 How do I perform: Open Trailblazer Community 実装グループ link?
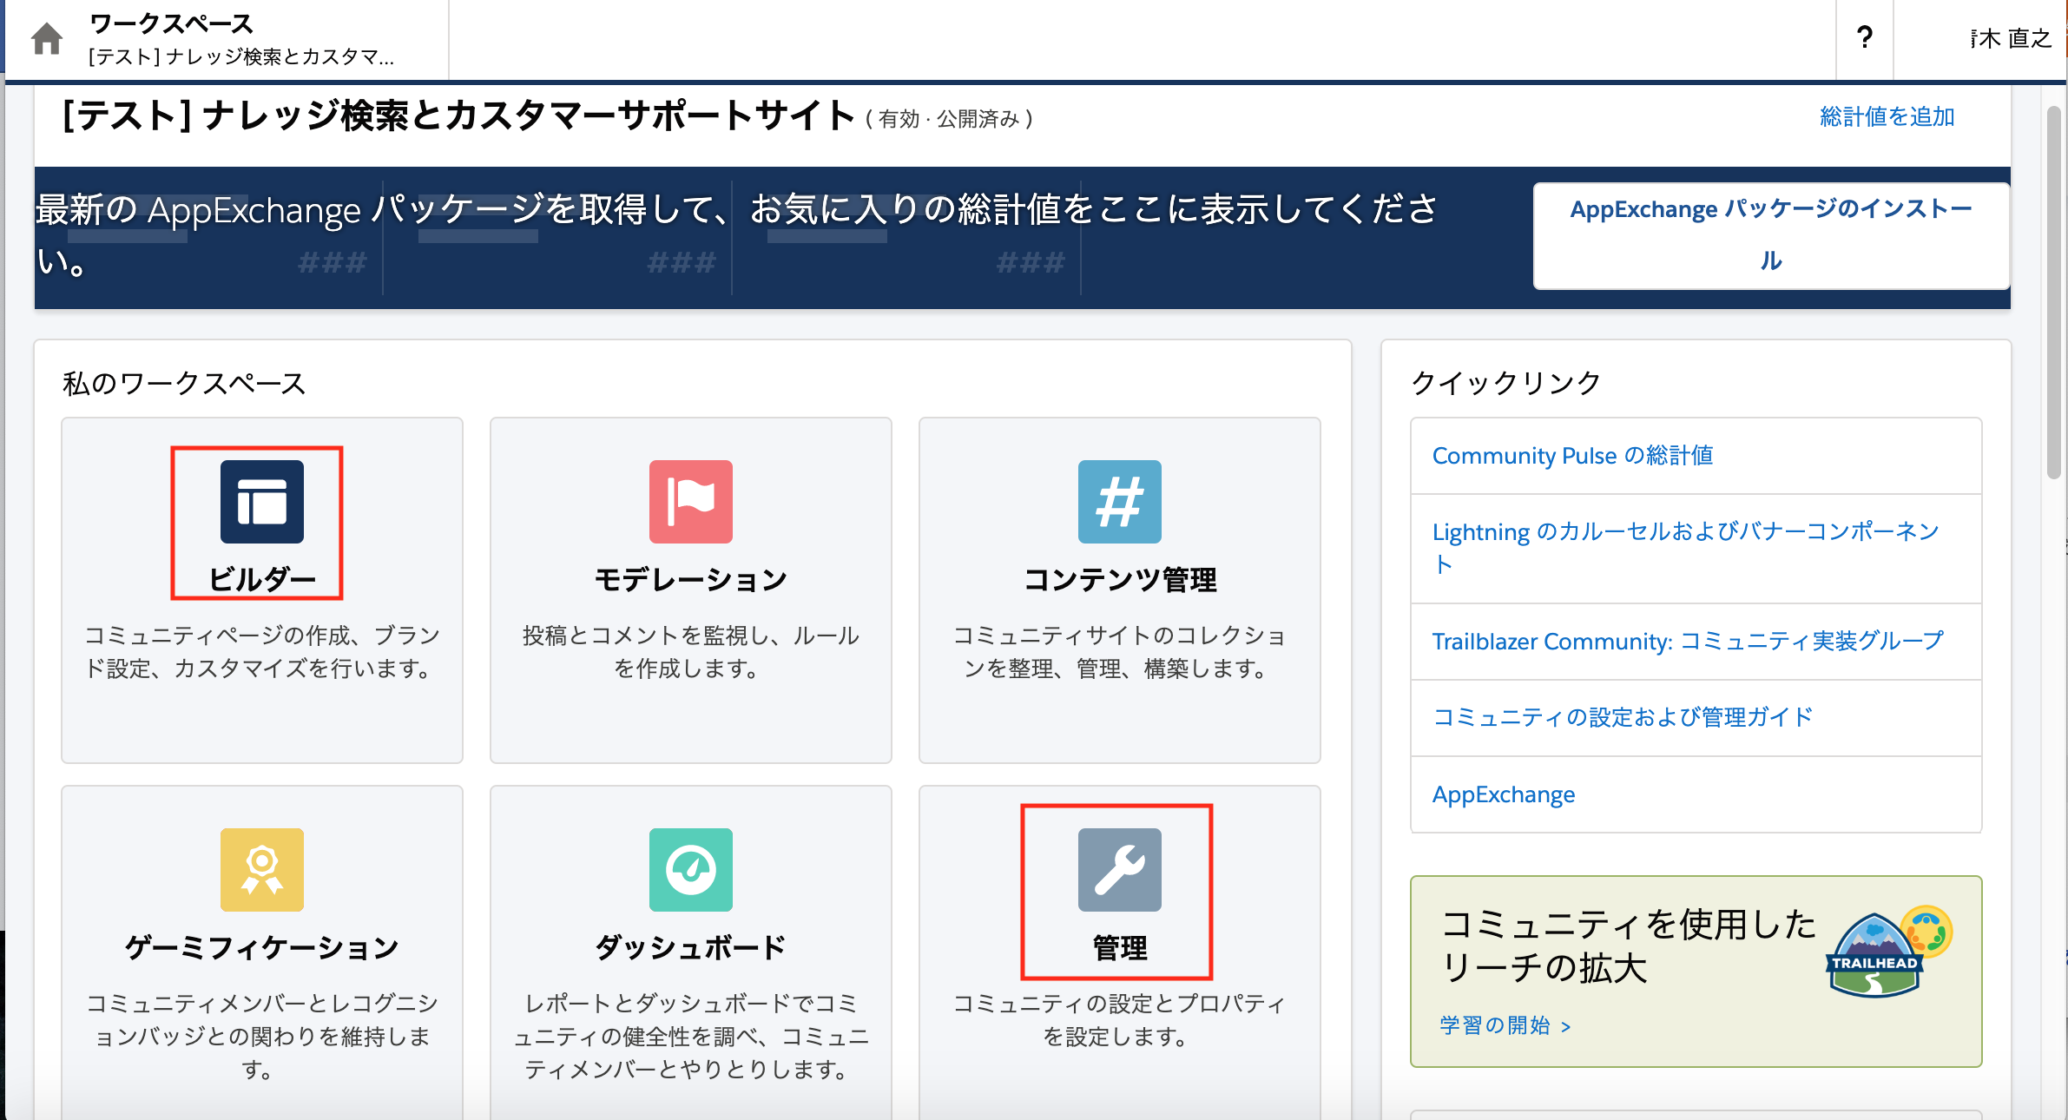(1688, 641)
